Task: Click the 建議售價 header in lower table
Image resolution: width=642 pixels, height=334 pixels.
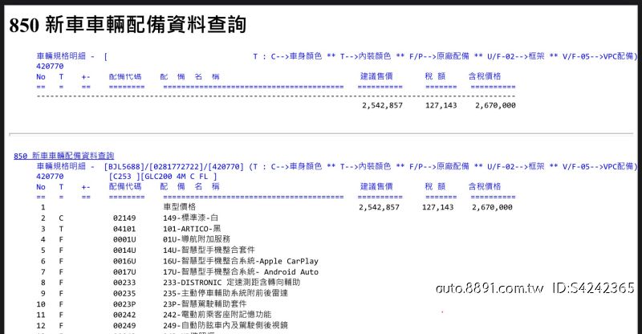Action: click(x=376, y=186)
